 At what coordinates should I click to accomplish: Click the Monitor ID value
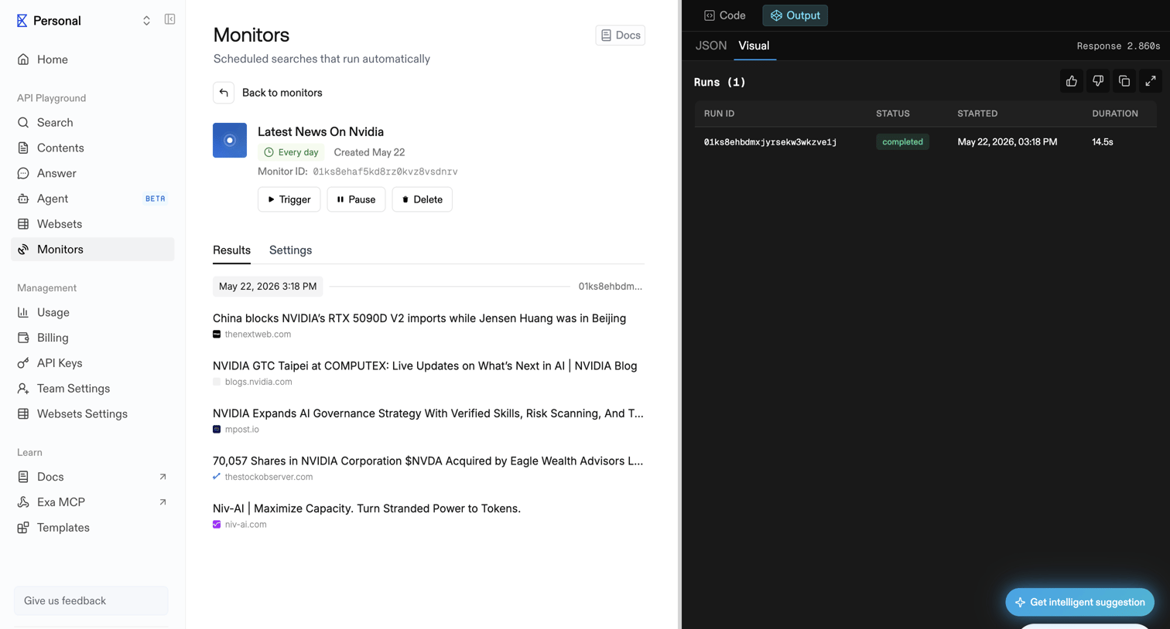(x=385, y=172)
